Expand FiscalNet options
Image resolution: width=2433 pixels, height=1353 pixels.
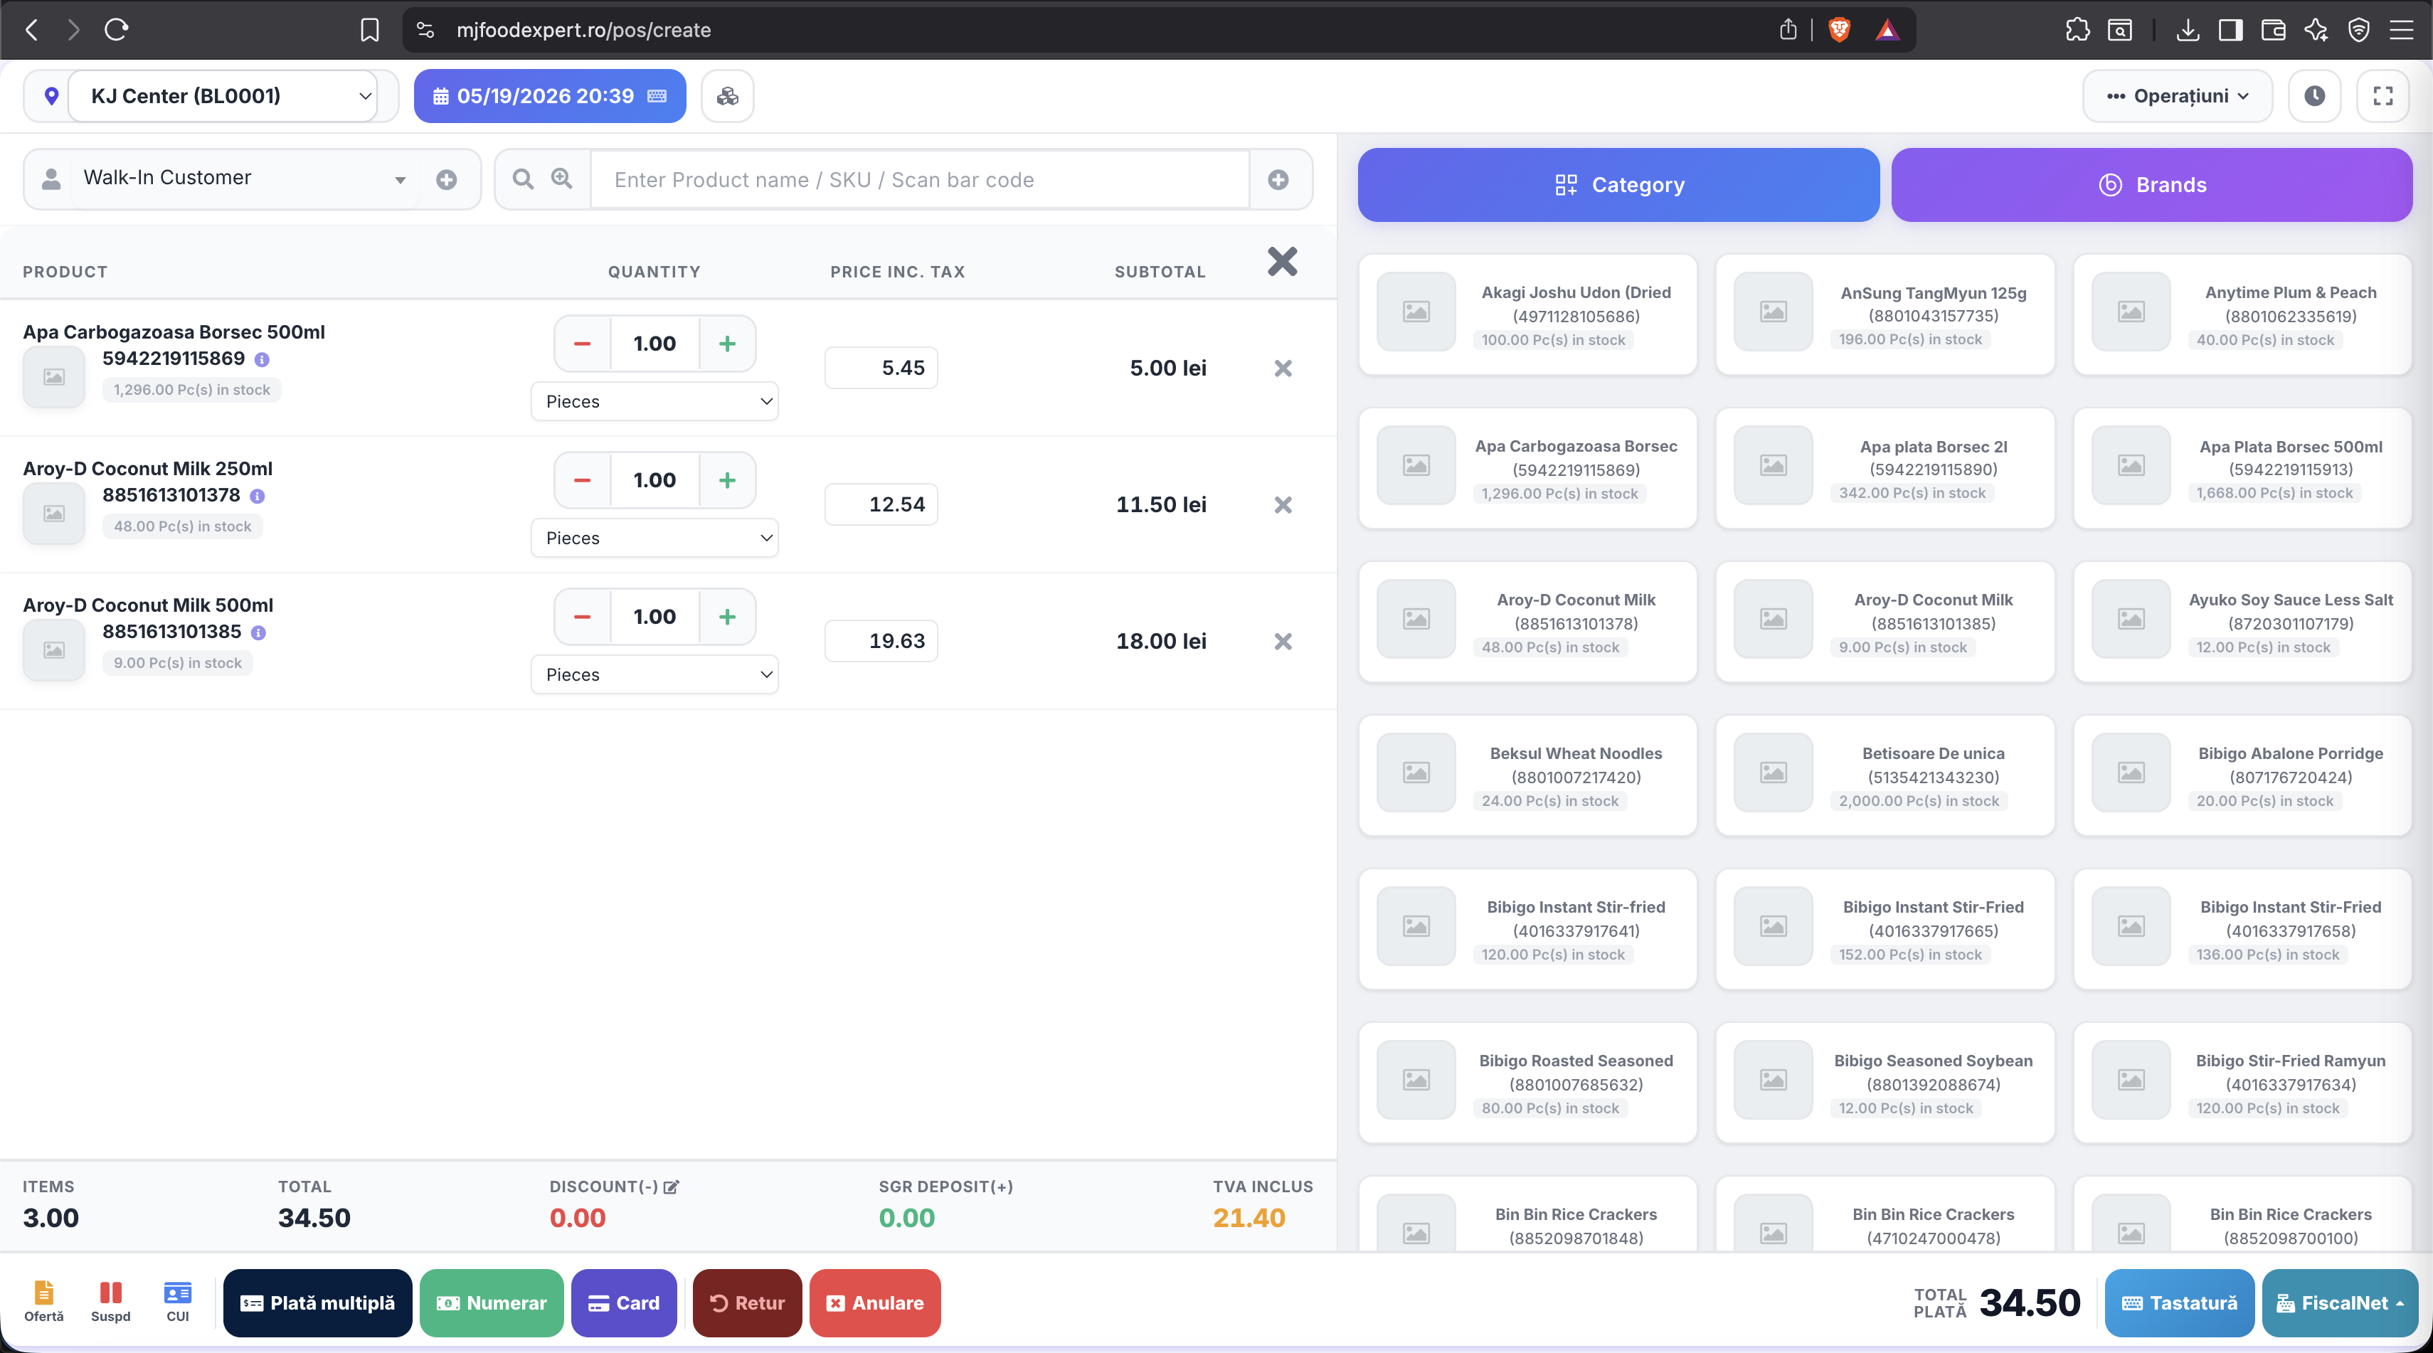click(x=2340, y=1303)
